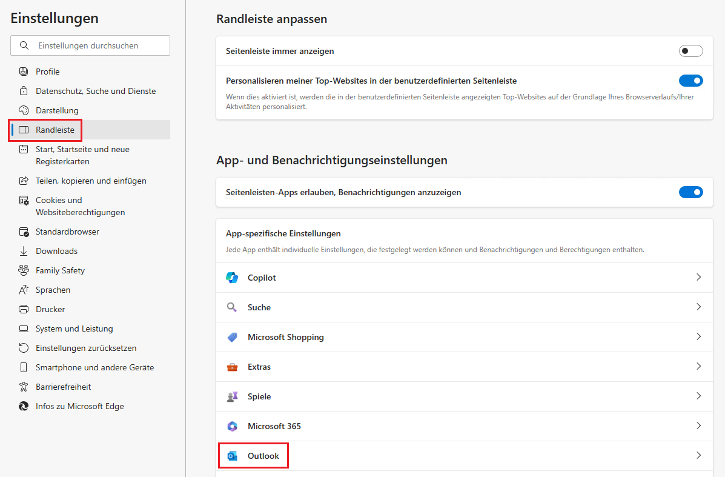The width and height of the screenshot is (725, 477).
Task: Click the Outlook app icon
Action: (x=232, y=456)
